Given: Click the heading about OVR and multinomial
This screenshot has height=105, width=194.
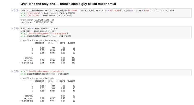Looking at the screenshot, I should [x=68, y=4].
